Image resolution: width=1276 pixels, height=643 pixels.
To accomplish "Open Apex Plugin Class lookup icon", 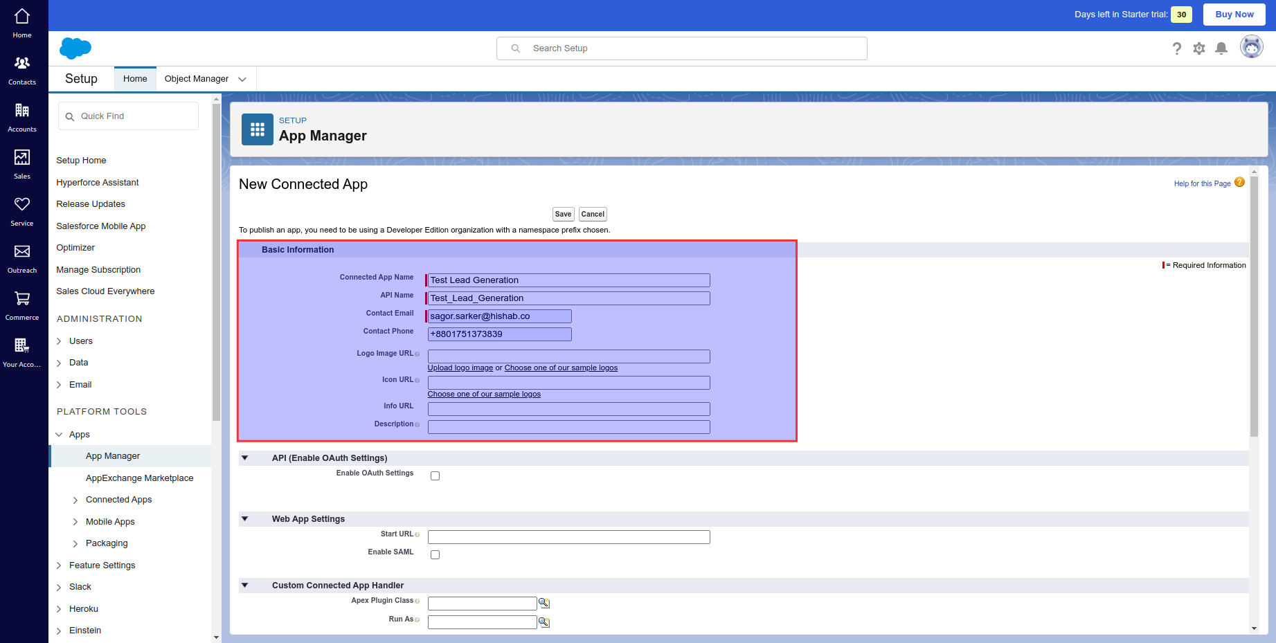I will (544, 604).
